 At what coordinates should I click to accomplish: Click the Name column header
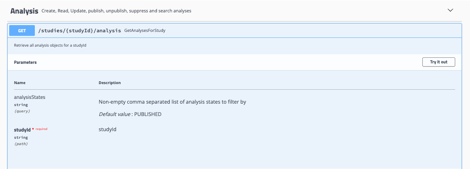[20, 83]
